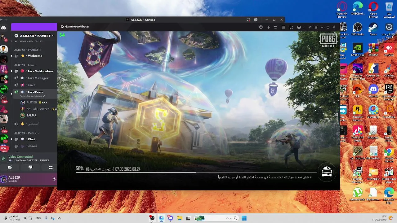The height and width of the screenshot is (223, 397).
Task: Open the Chat text channel
Action: 31,139
